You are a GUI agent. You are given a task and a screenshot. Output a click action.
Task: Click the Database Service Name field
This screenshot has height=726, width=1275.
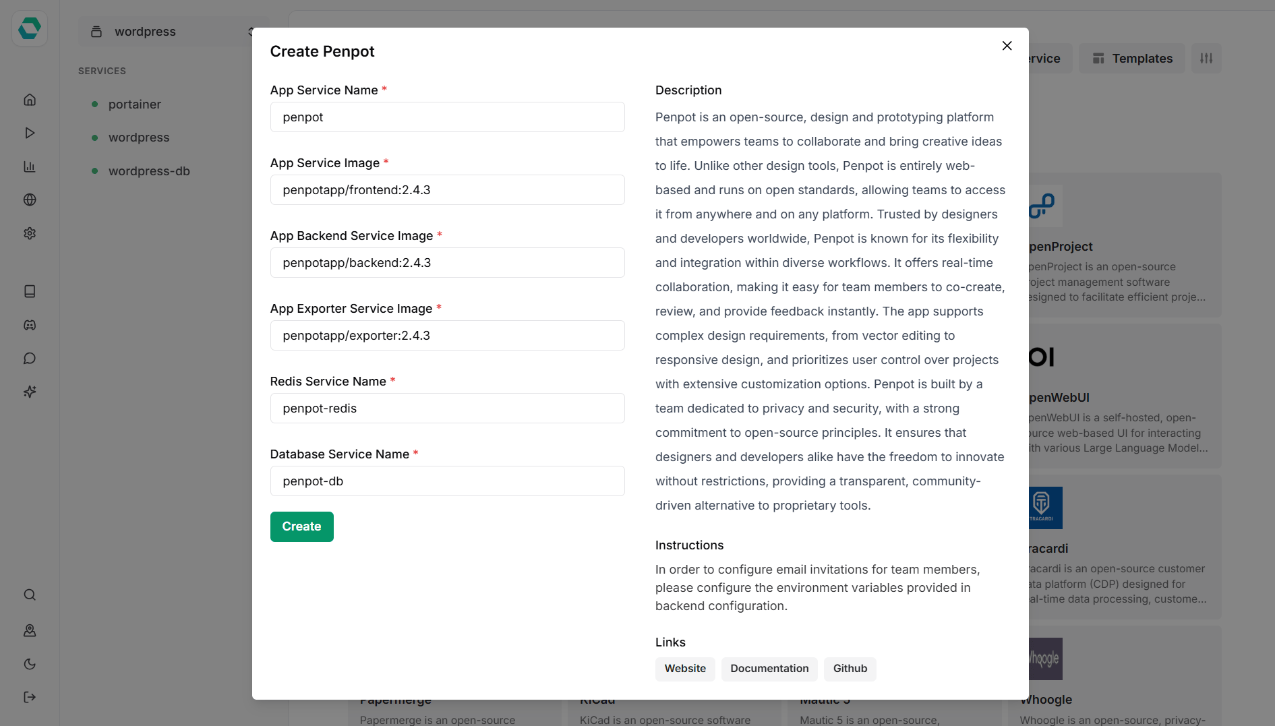click(x=447, y=481)
